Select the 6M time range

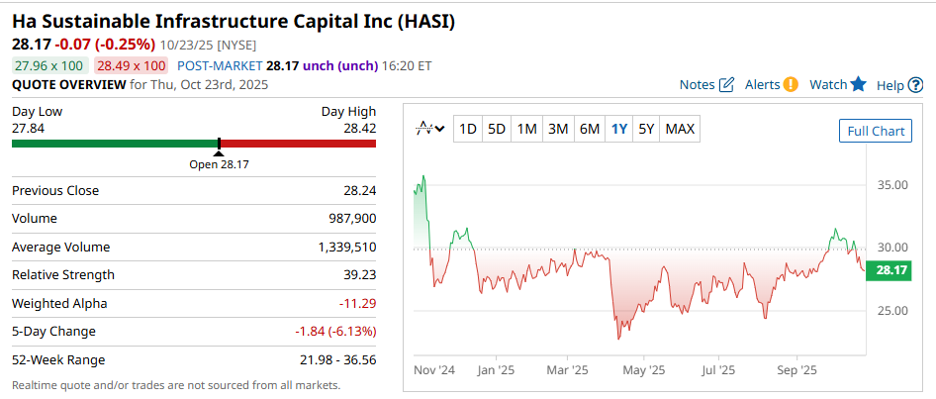pyautogui.click(x=590, y=129)
